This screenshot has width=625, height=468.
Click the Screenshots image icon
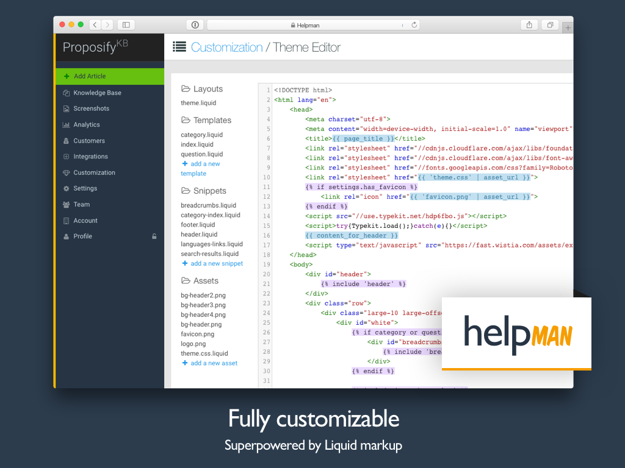(66, 108)
